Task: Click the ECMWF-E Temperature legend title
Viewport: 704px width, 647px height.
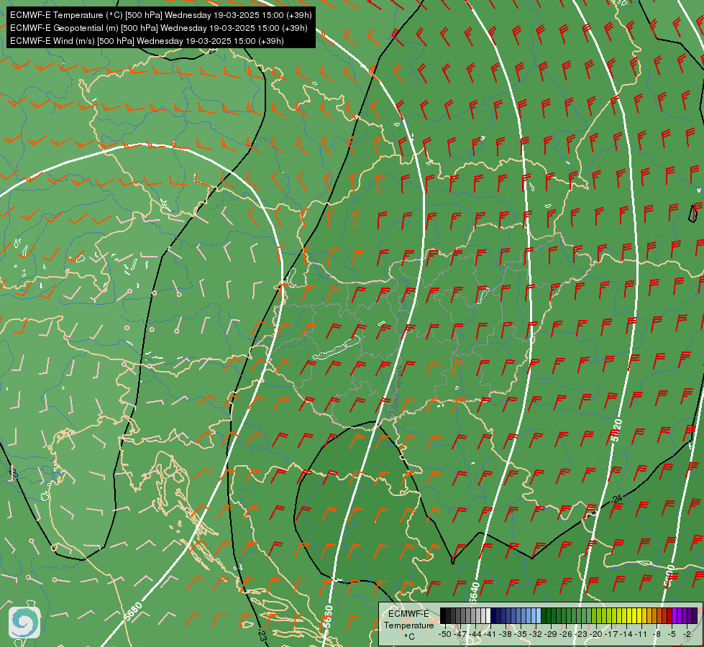Action: click(409, 619)
